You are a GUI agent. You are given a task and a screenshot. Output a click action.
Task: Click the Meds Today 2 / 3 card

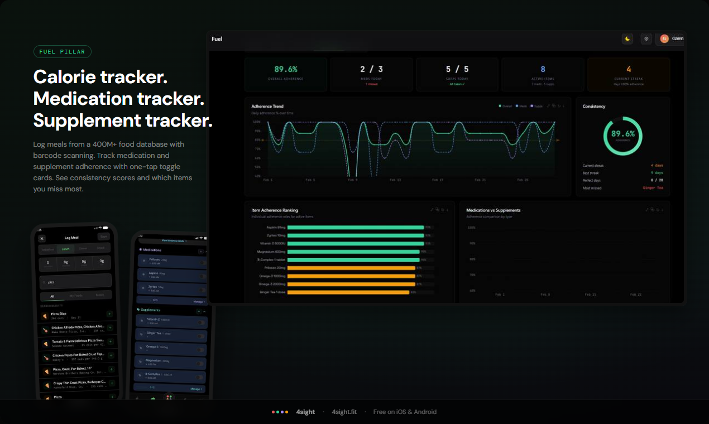[x=371, y=74]
